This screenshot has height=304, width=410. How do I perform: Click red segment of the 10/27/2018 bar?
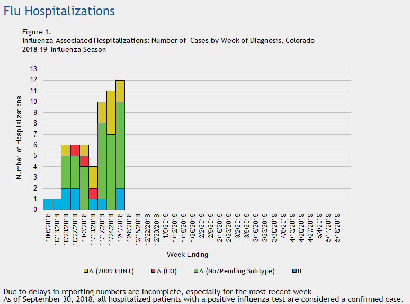point(75,150)
